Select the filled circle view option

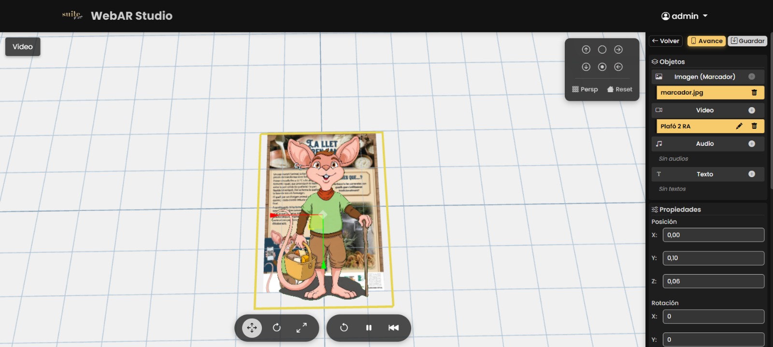tap(602, 67)
